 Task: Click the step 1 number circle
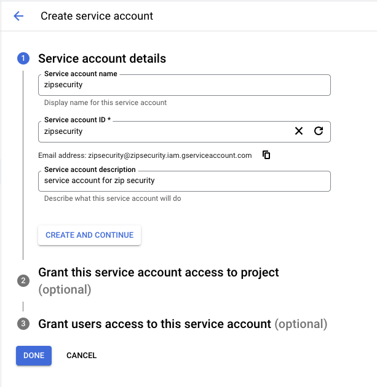(23, 58)
